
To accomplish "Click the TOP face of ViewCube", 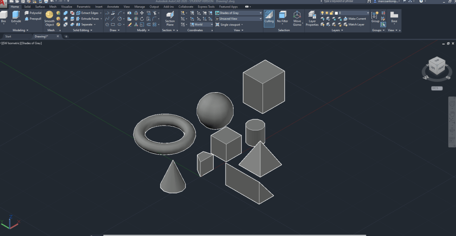I will [x=436, y=60].
